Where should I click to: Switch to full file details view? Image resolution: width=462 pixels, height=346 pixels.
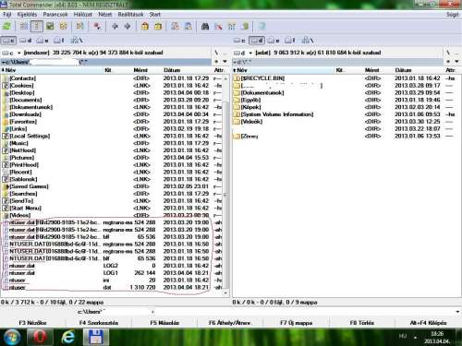(37, 27)
